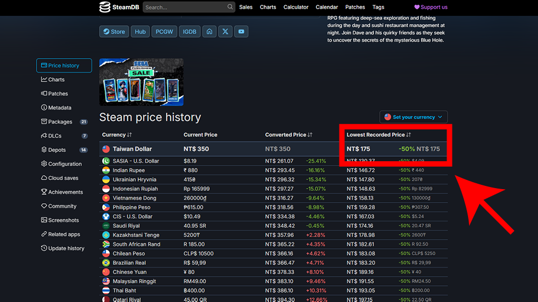Click the Chilean Peso flag icon

(106, 253)
